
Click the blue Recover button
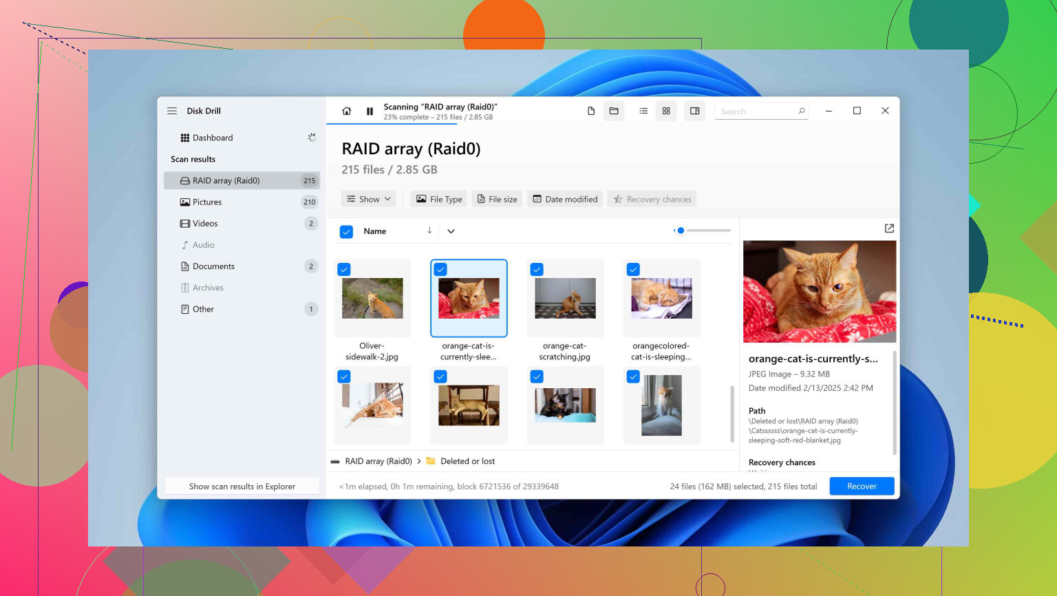pyautogui.click(x=862, y=486)
